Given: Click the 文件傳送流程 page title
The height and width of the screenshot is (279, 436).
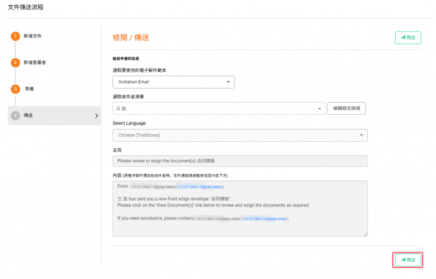Looking at the screenshot, I should (26, 7).
